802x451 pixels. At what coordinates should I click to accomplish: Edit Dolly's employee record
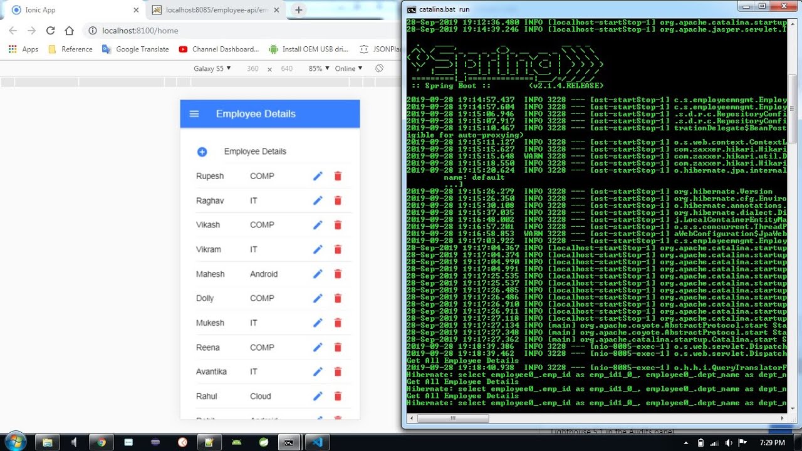pos(318,298)
